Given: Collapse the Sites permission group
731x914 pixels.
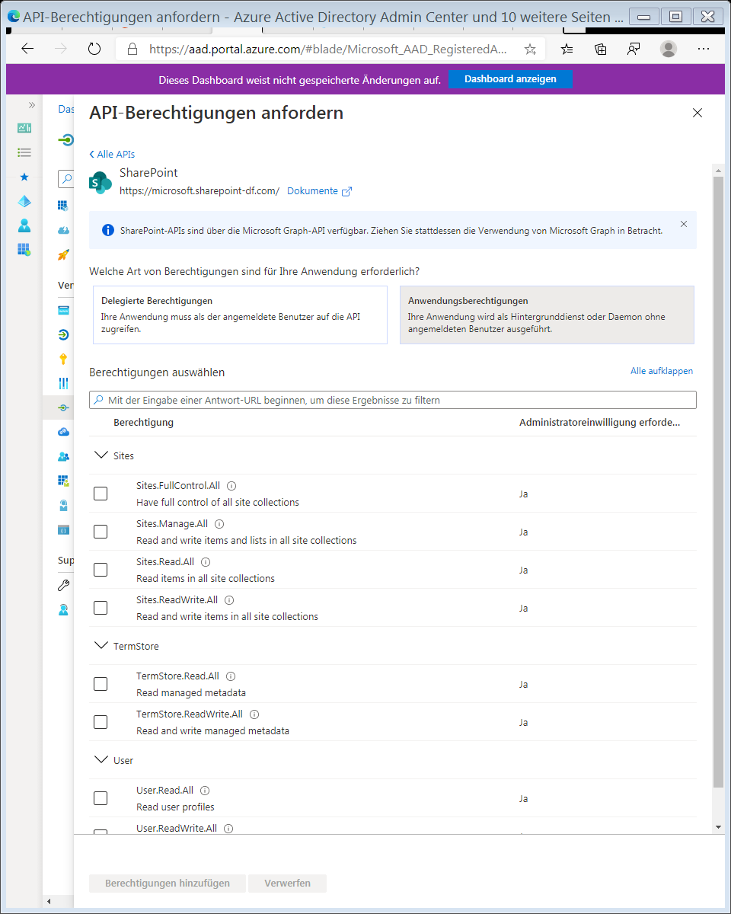Looking at the screenshot, I should pyautogui.click(x=101, y=455).
